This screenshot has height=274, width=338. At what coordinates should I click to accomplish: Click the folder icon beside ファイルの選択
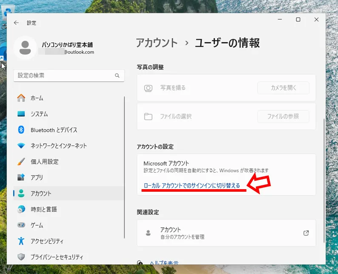[148, 117]
